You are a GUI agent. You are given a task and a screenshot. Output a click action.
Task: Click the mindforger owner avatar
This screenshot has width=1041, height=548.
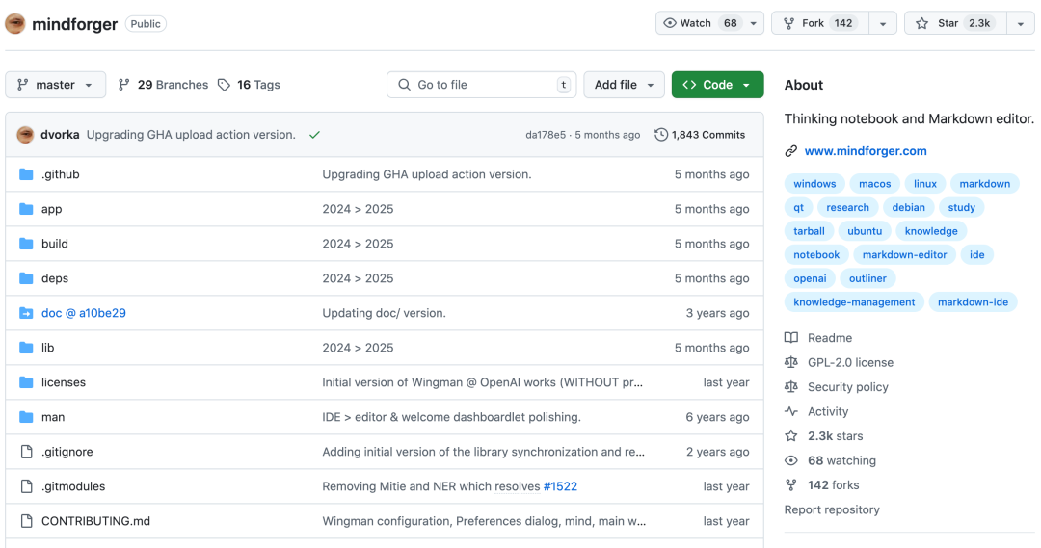[x=15, y=24]
